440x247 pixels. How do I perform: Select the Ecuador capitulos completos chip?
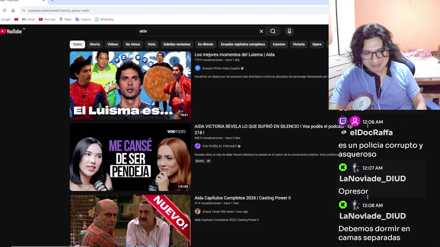(243, 44)
